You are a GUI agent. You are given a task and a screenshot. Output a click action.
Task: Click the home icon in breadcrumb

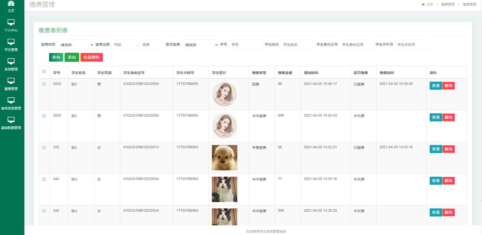[423, 4]
